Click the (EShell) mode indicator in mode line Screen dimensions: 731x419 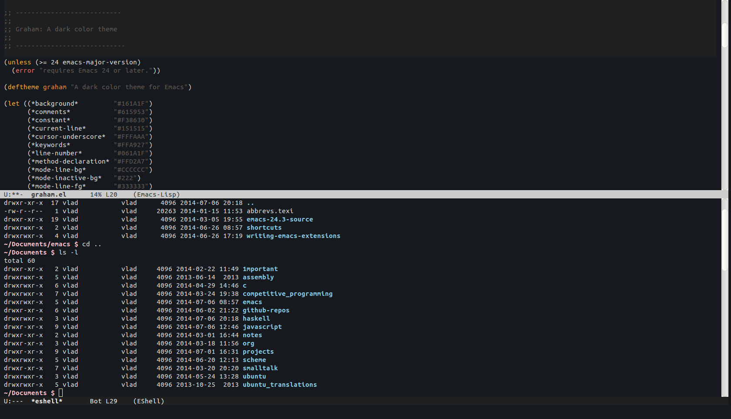click(x=148, y=401)
